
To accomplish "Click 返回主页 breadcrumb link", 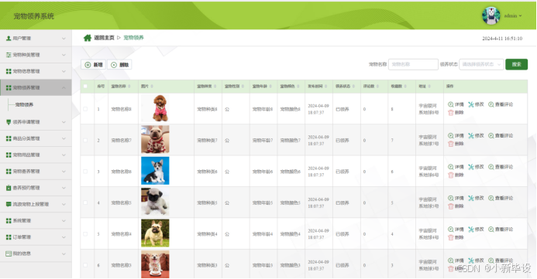I will point(104,38).
